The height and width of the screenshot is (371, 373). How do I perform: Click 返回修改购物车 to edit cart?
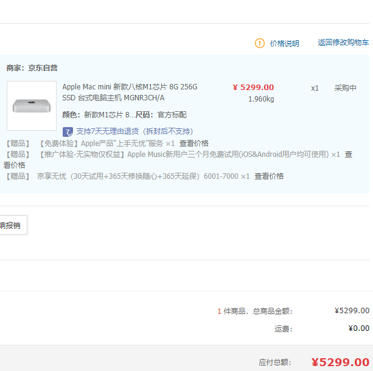coord(343,43)
